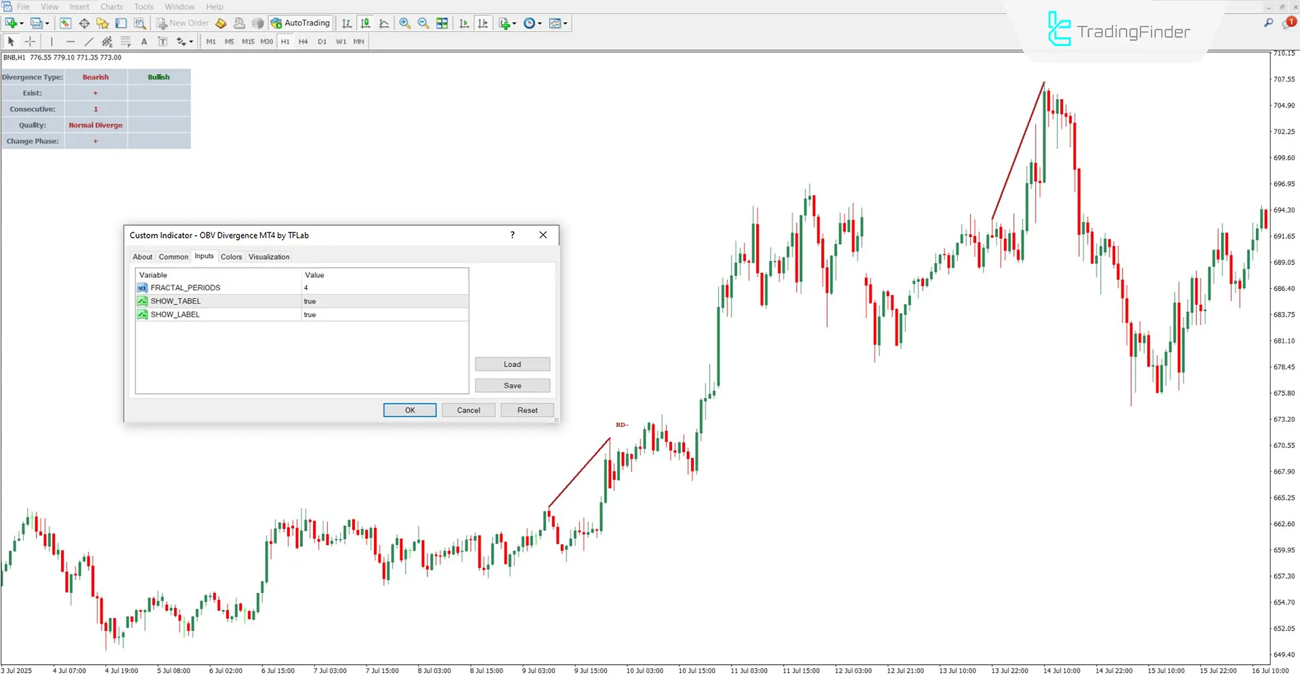Open the arrows tool dropdown

coord(191,41)
